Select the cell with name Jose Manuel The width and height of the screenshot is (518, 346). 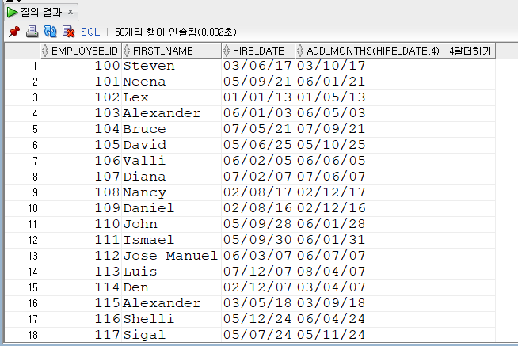[x=171, y=257]
